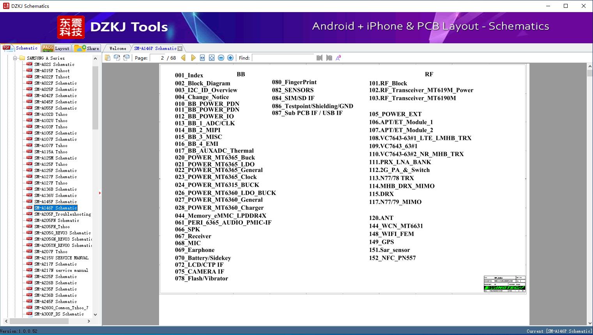Toggle match case search option
Viewport: 593px width, 335px height.
[x=338, y=58]
